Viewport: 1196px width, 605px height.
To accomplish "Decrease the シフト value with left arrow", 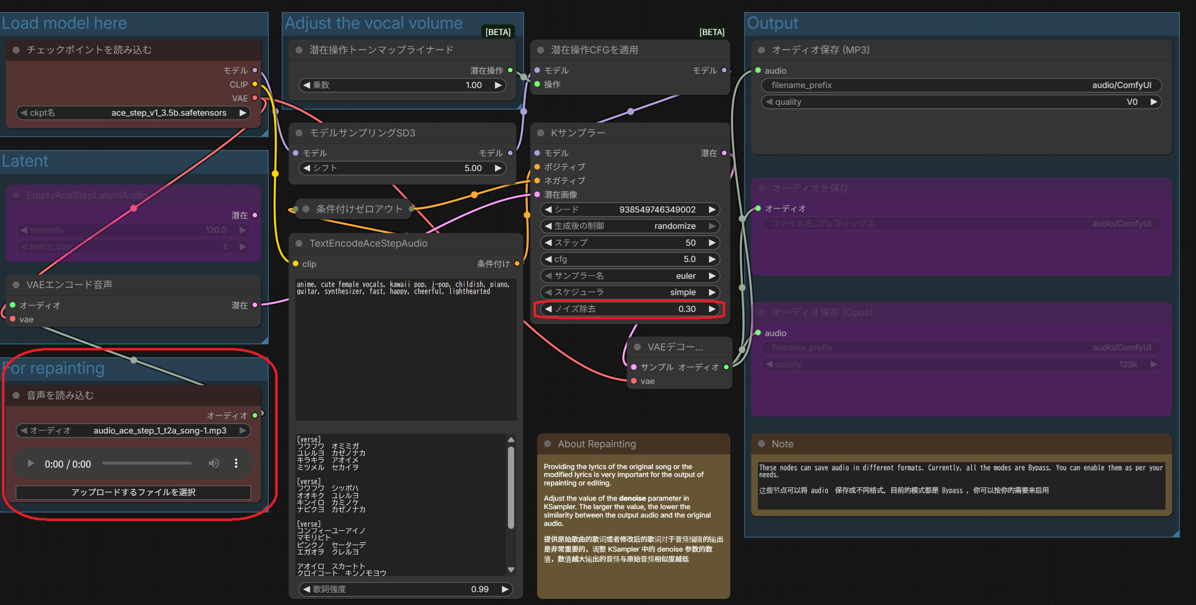I will click(x=307, y=168).
